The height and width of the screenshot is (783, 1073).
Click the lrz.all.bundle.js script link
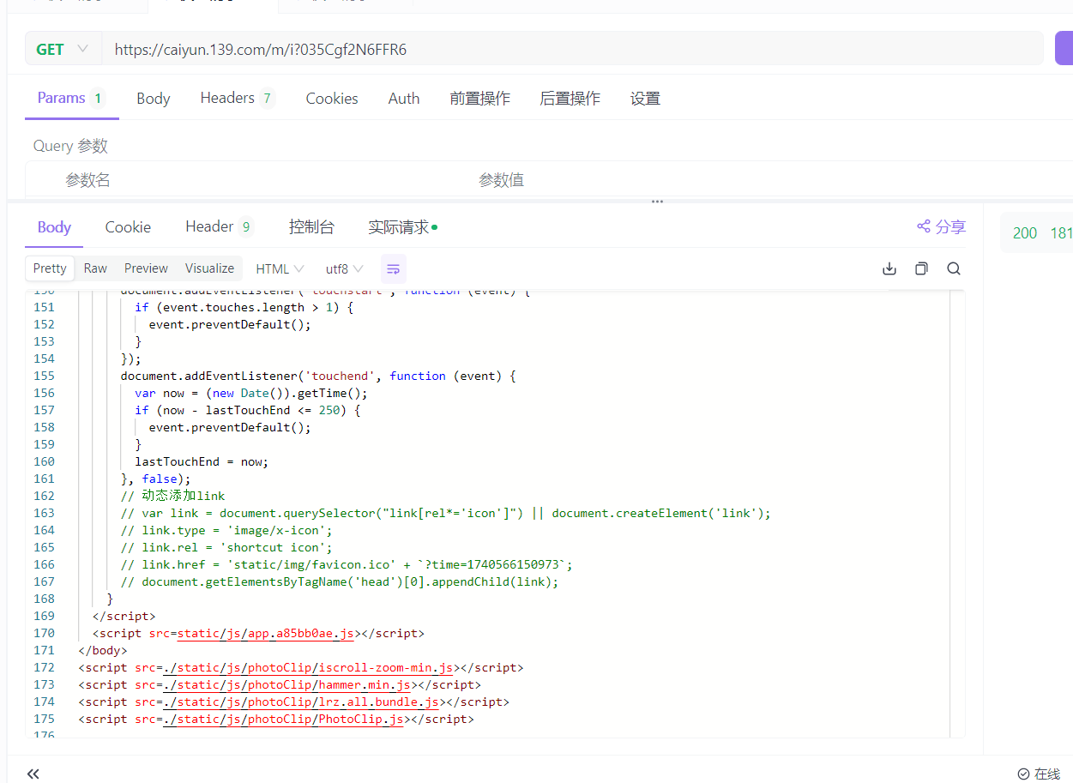301,702
